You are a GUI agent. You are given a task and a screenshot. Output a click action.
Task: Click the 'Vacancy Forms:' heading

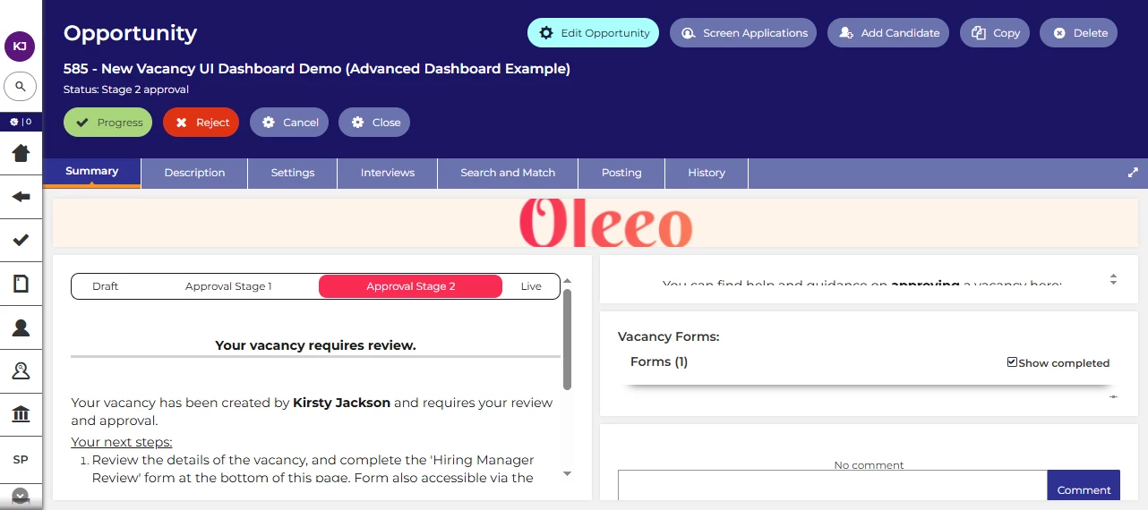point(669,337)
